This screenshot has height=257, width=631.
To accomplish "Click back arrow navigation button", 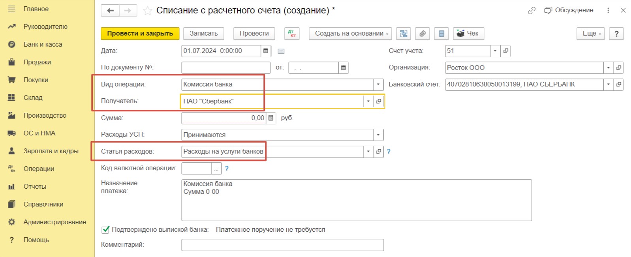I will pyautogui.click(x=110, y=11).
